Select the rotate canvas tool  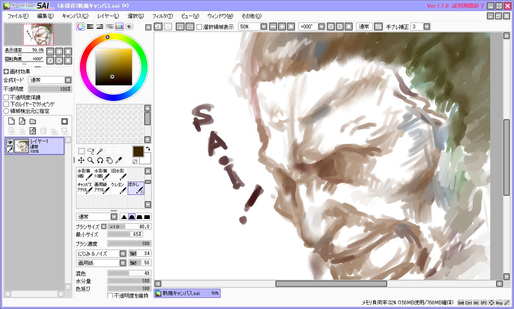coord(100,160)
